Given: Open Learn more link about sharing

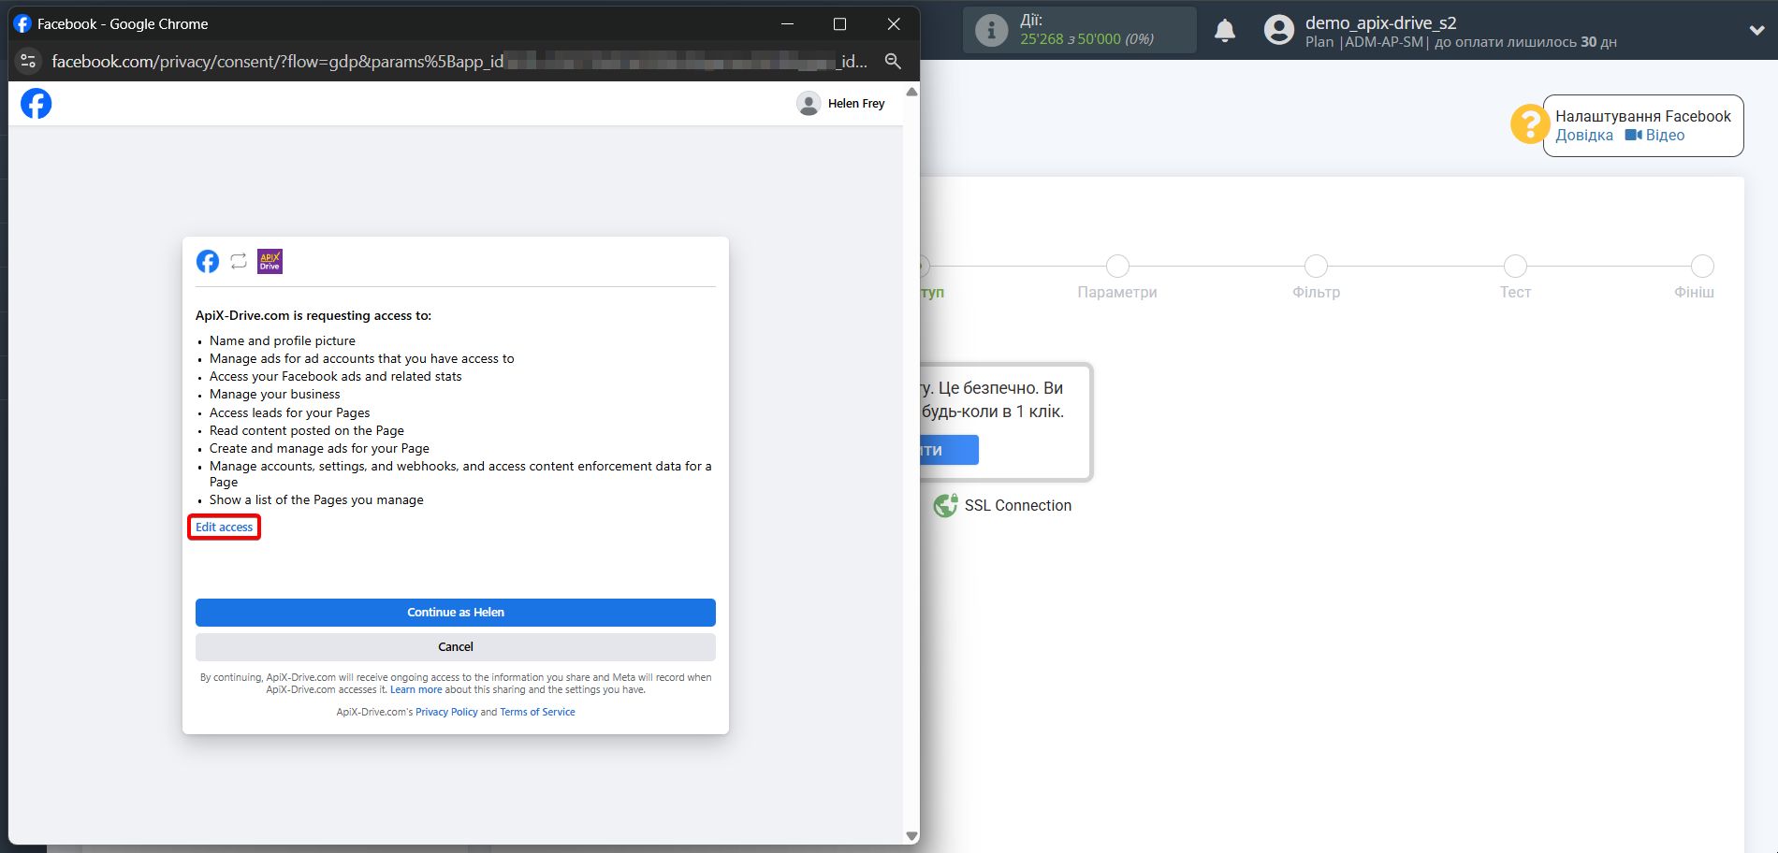Looking at the screenshot, I should point(416,690).
